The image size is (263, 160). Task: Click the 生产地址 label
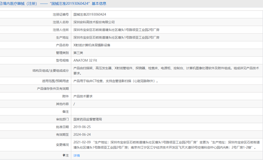point(62,37)
